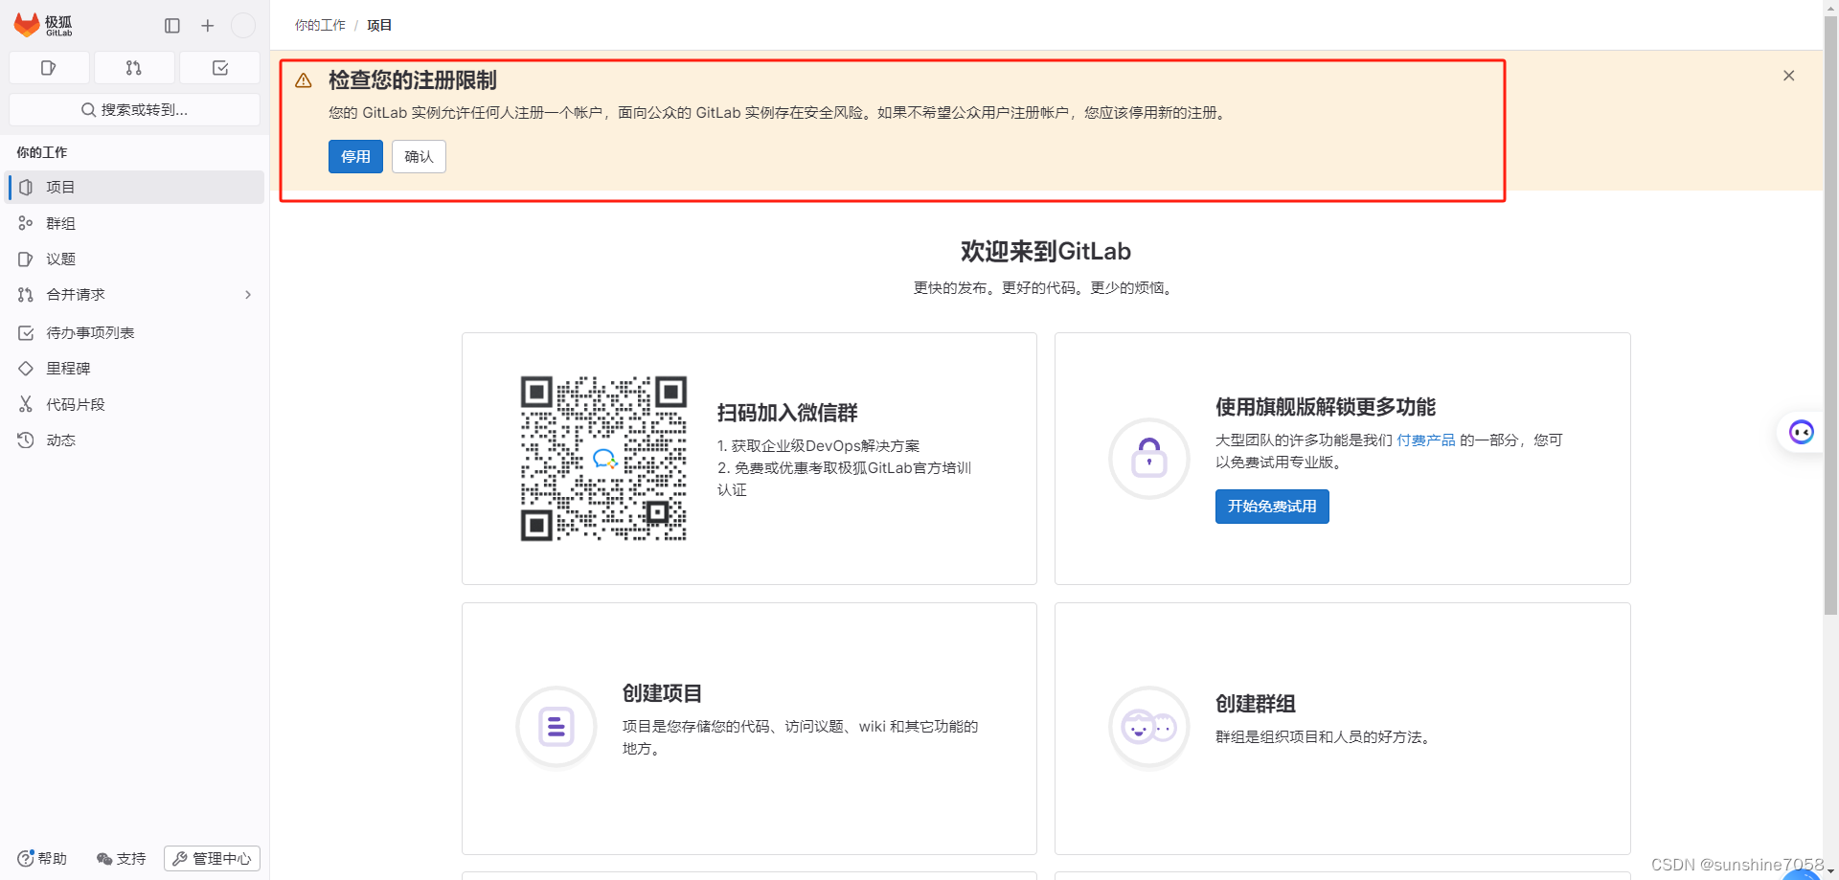1839x880 pixels.
Task: Open the 付费产品 link
Action: (x=1425, y=440)
